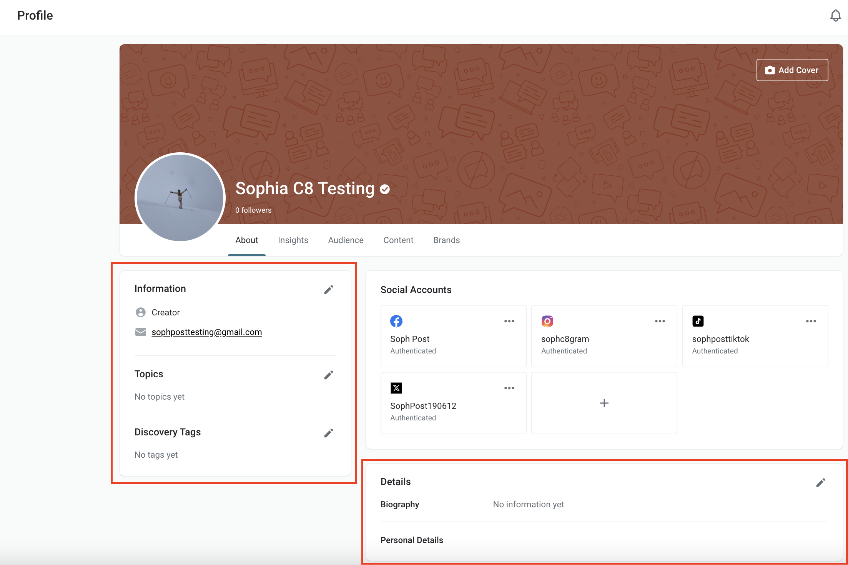
Task: Open the Content tab
Action: click(398, 240)
